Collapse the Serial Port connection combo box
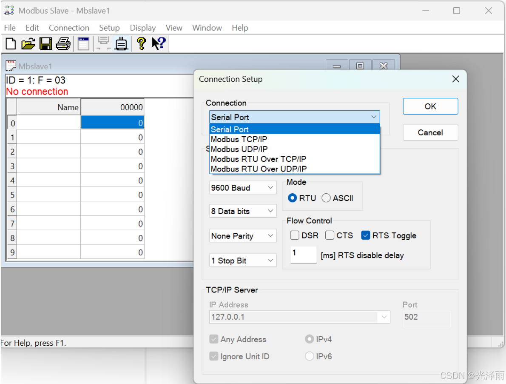Screen dimensions: 506x384 [x=374, y=117]
